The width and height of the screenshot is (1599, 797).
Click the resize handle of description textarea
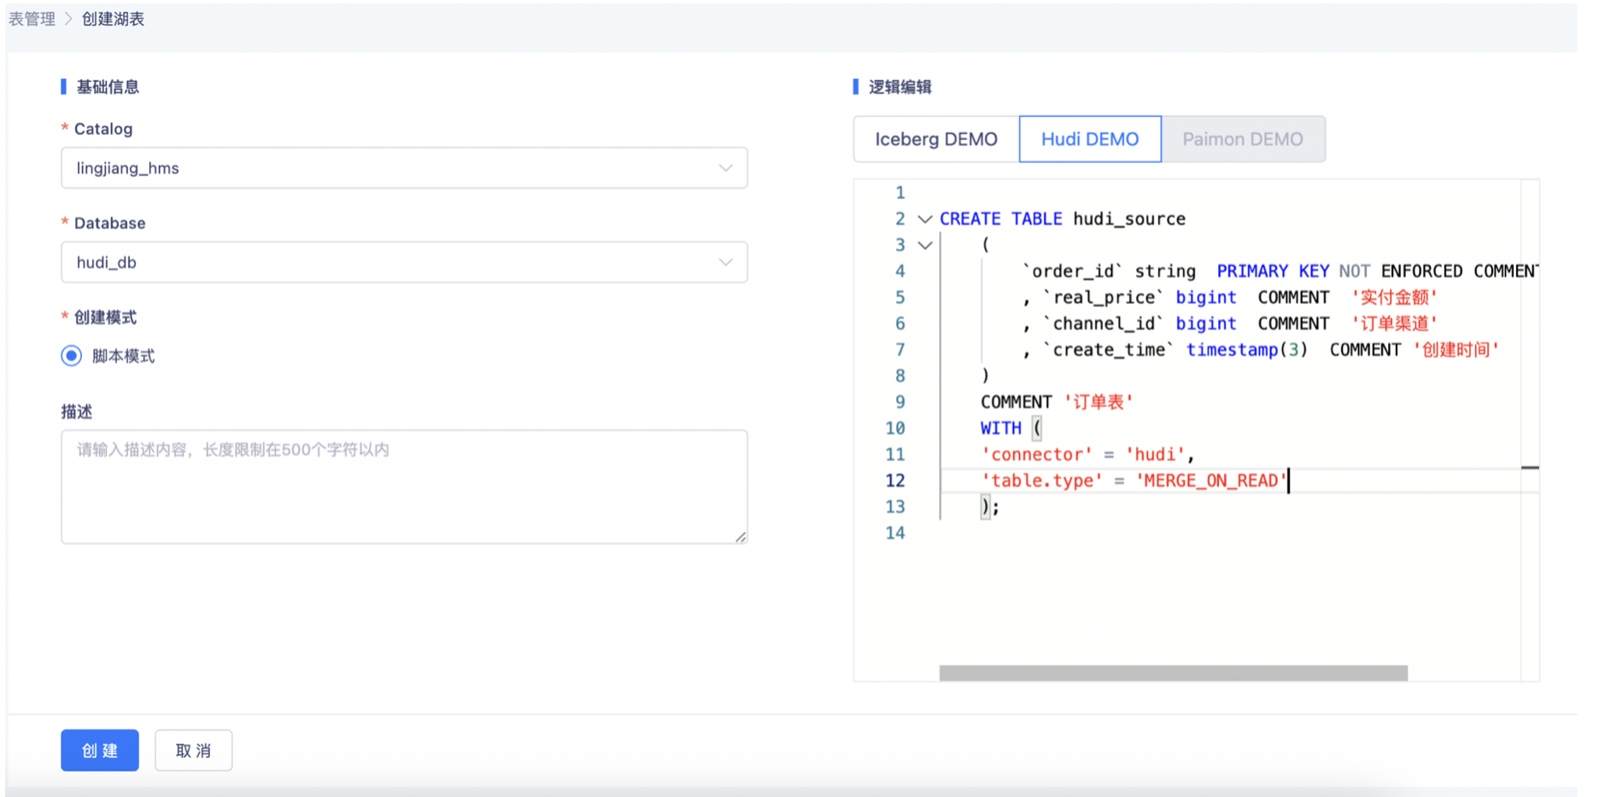(741, 537)
